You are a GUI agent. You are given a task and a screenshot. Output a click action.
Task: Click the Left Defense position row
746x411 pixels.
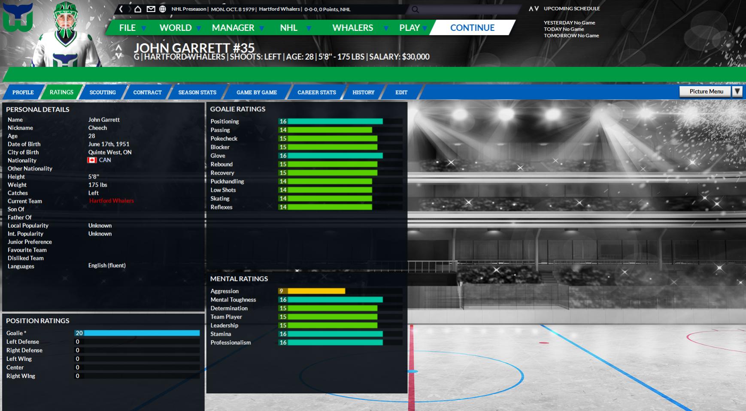pos(103,341)
